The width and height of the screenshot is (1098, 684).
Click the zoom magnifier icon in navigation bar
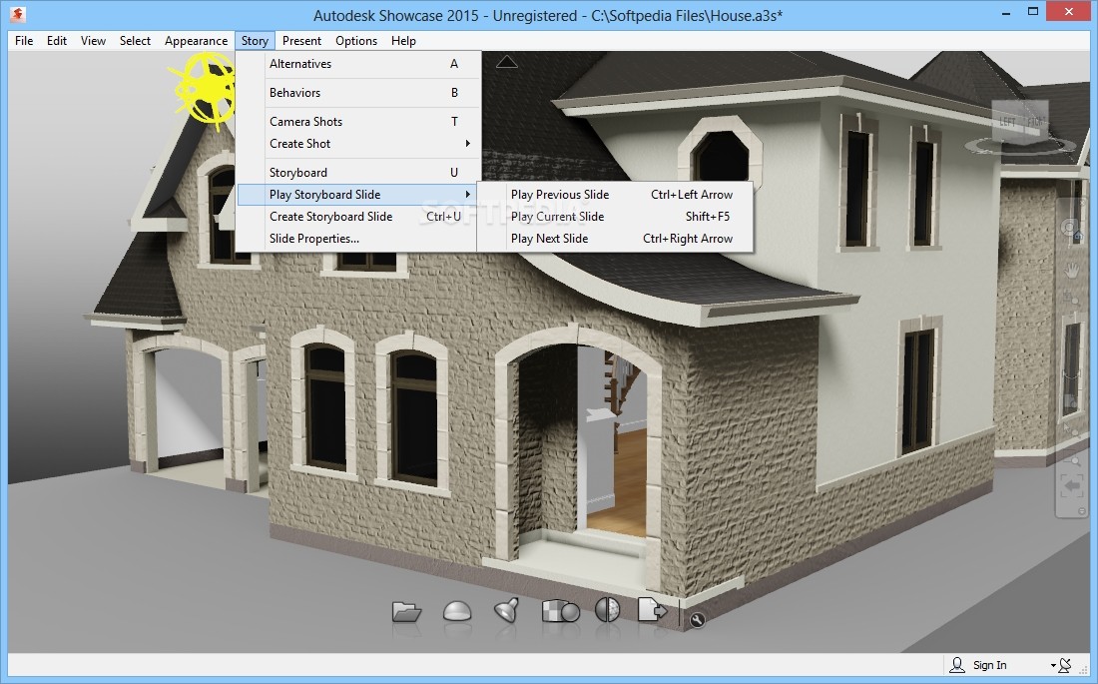[1072, 459]
